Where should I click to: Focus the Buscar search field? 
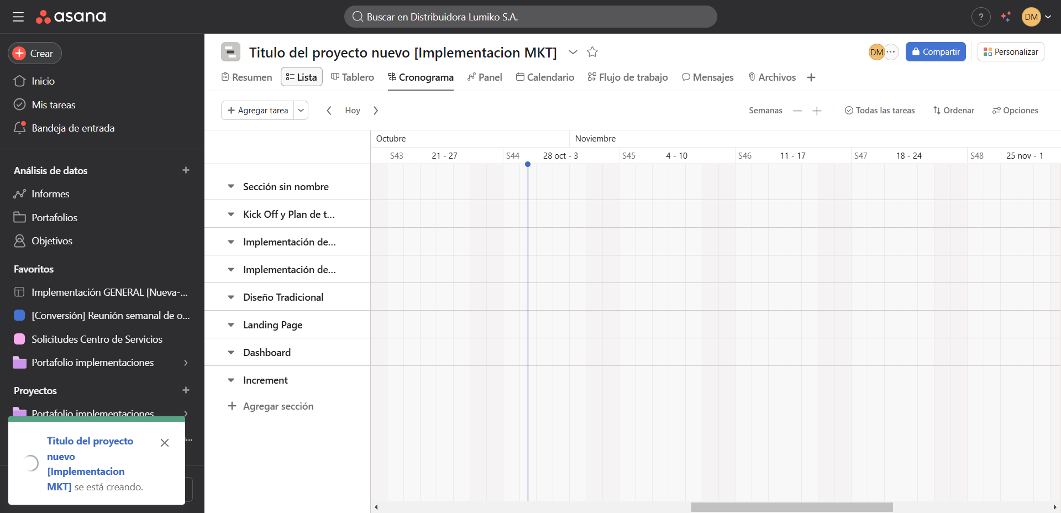[x=530, y=17]
